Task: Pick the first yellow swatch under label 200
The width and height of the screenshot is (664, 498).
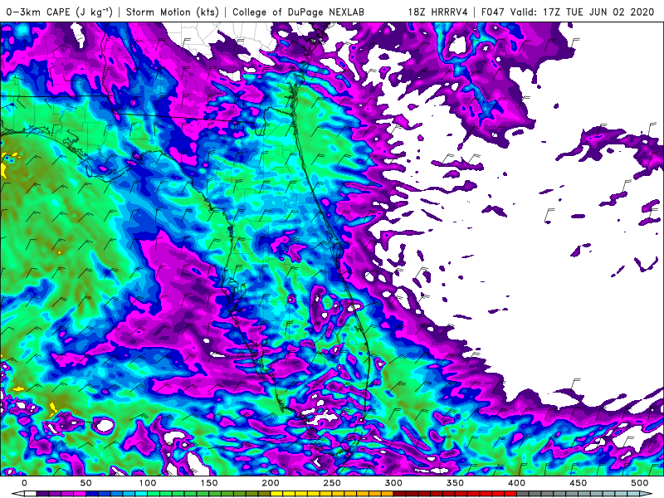Action: click(x=276, y=494)
